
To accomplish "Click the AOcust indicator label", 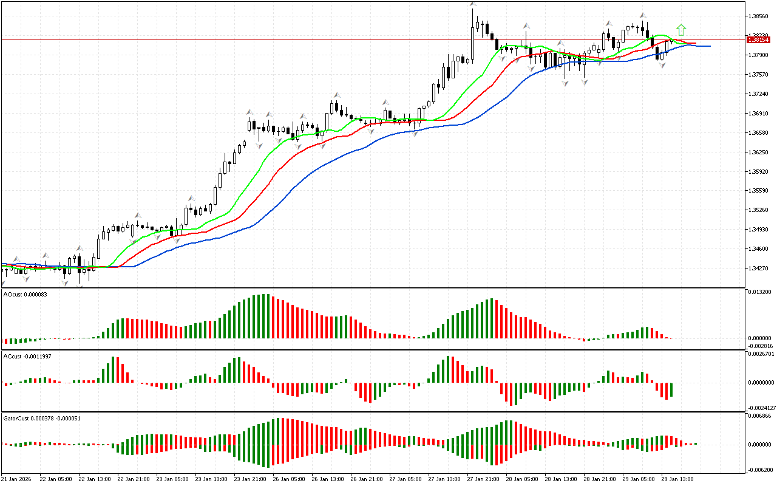I will (x=25, y=294).
